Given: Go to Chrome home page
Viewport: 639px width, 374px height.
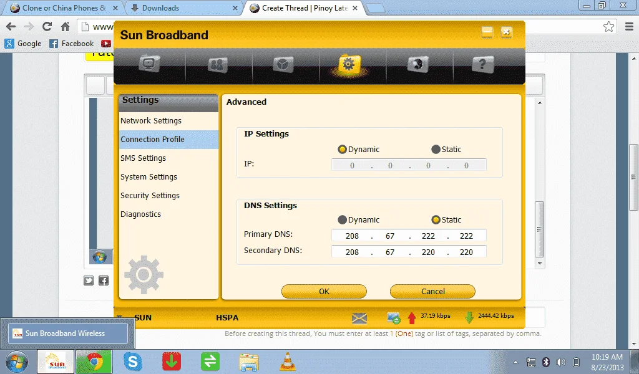Looking at the screenshot, I should [65, 27].
